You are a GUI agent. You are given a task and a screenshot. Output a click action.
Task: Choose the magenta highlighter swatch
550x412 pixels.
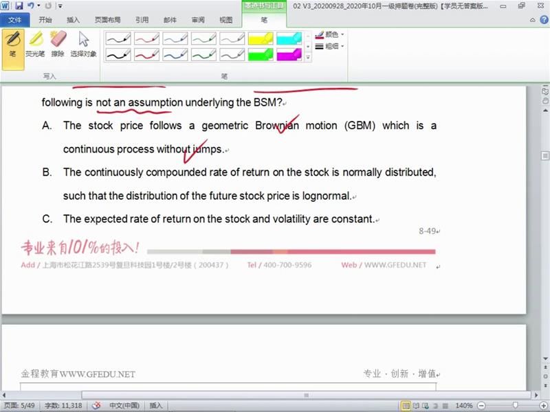[x=289, y=54]
